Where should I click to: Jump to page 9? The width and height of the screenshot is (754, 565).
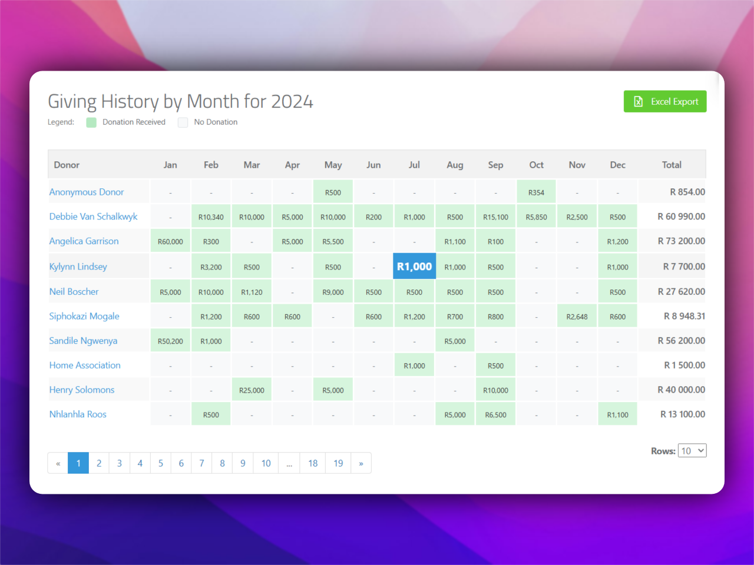tap(243, 463)
